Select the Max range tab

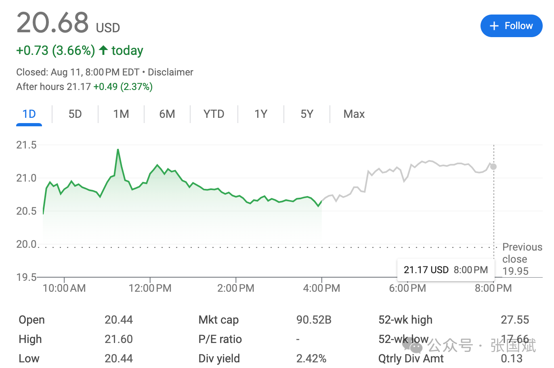coord(354,114)
